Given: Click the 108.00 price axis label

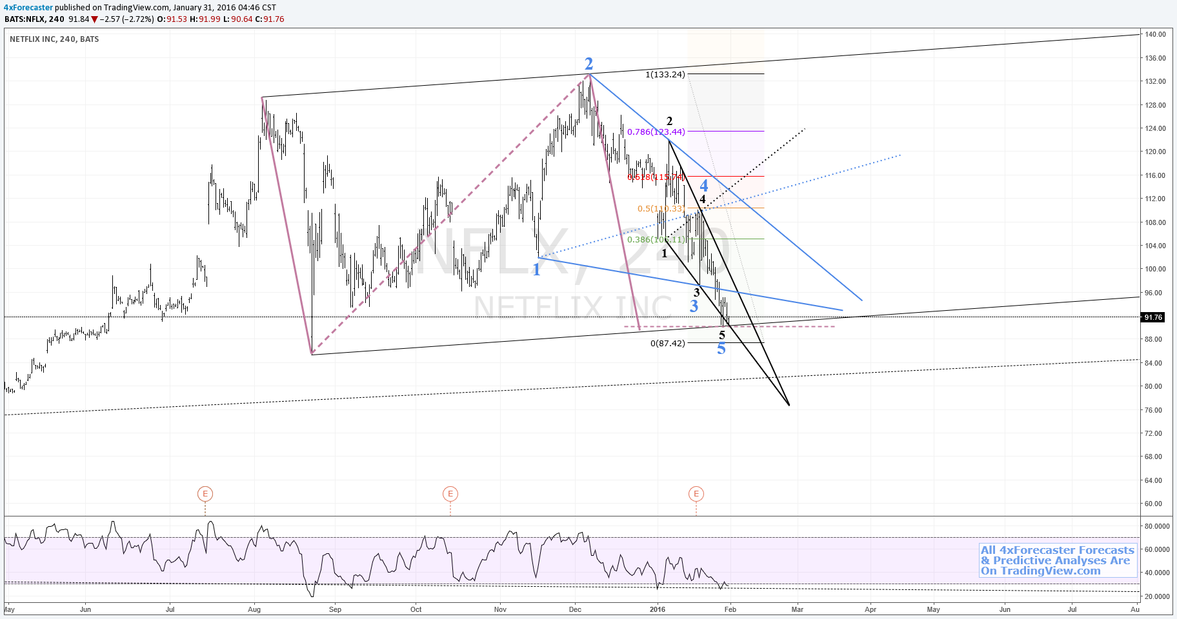Looking at the screenshot, I should click(1156, 222).
